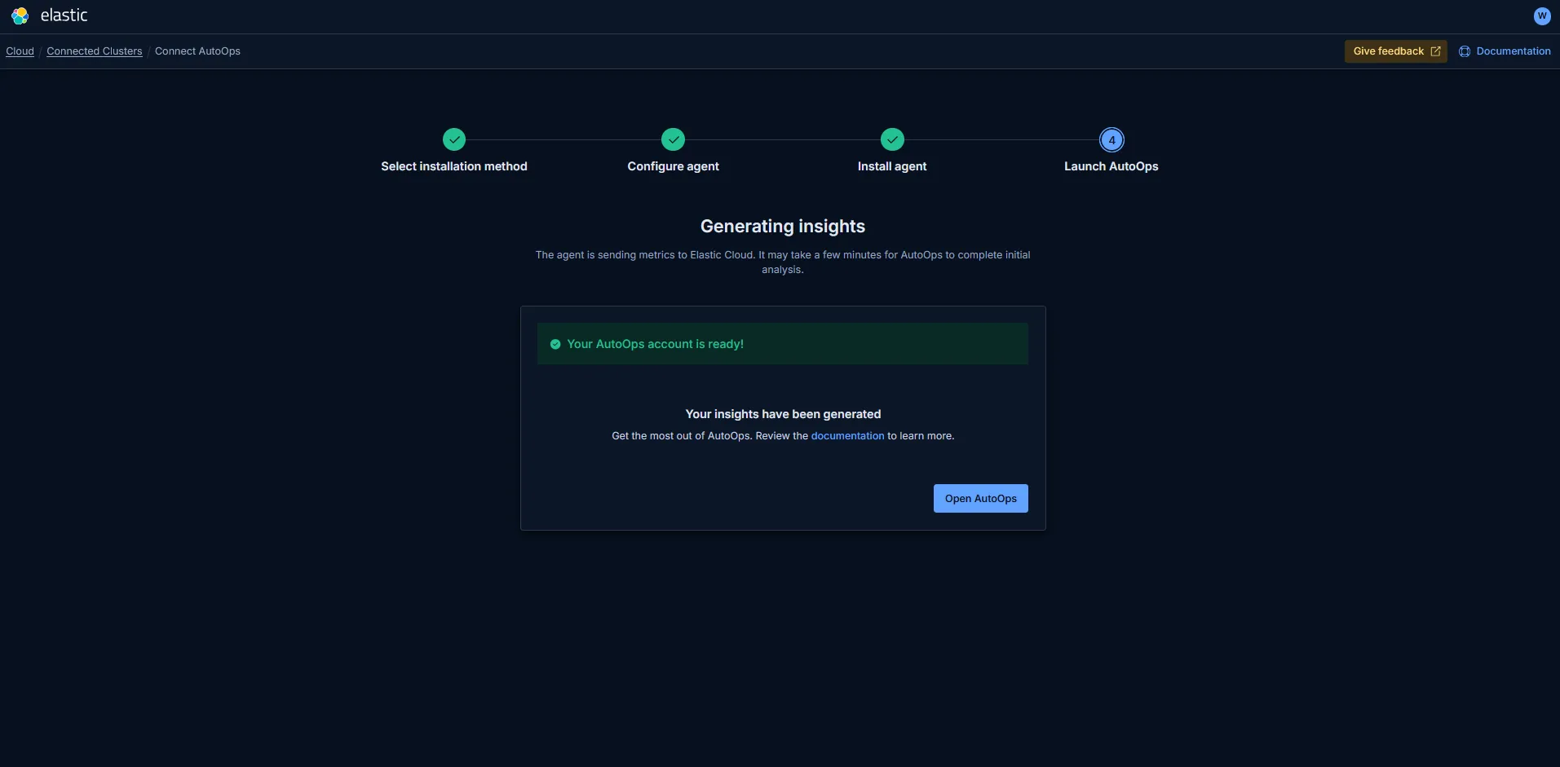Click the Elastic logo
Viewport: 1560px width, 767px height.
click(x=20, y=15)
